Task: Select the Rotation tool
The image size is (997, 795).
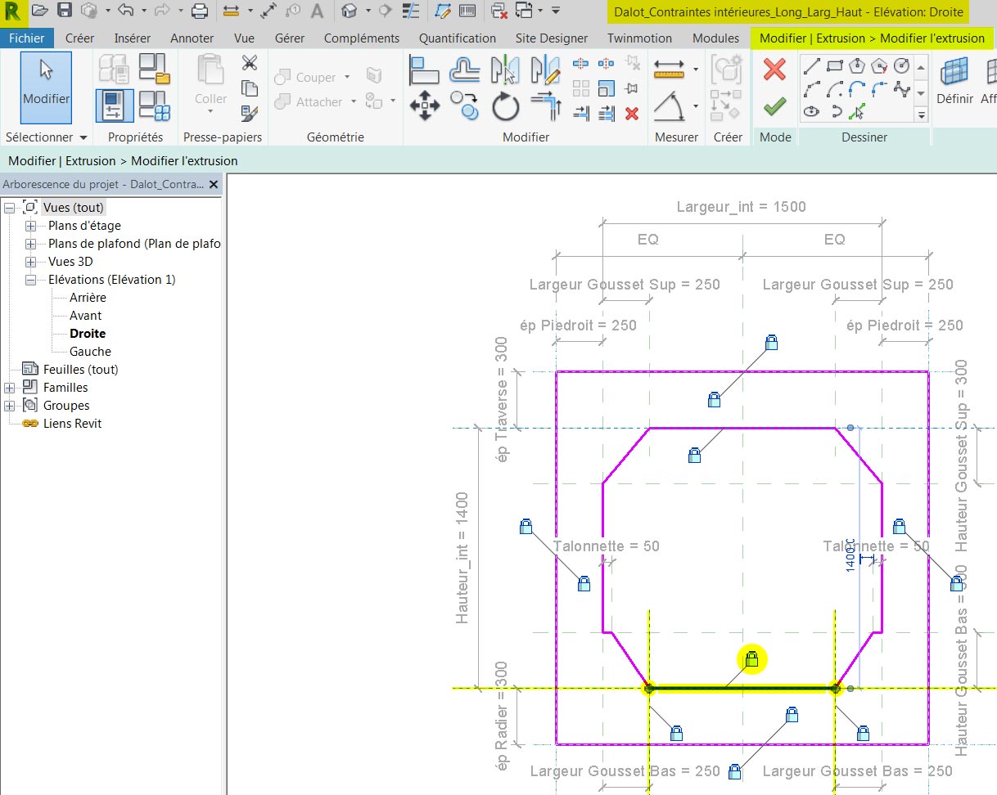Action: (x=506, y=106)
